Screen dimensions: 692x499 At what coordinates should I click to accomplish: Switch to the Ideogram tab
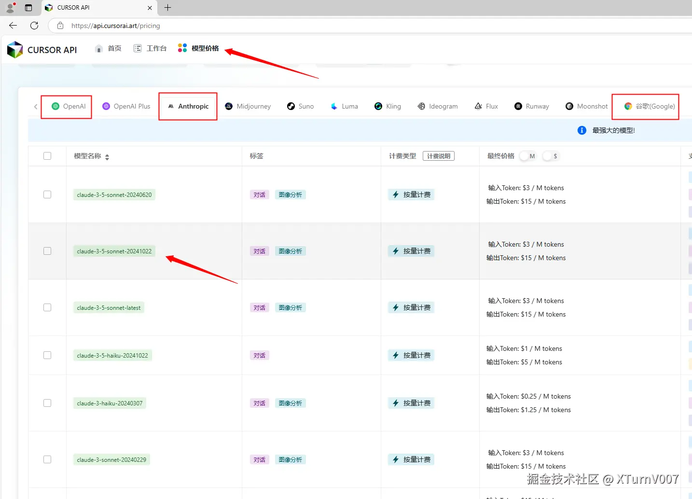coord(438,106)
